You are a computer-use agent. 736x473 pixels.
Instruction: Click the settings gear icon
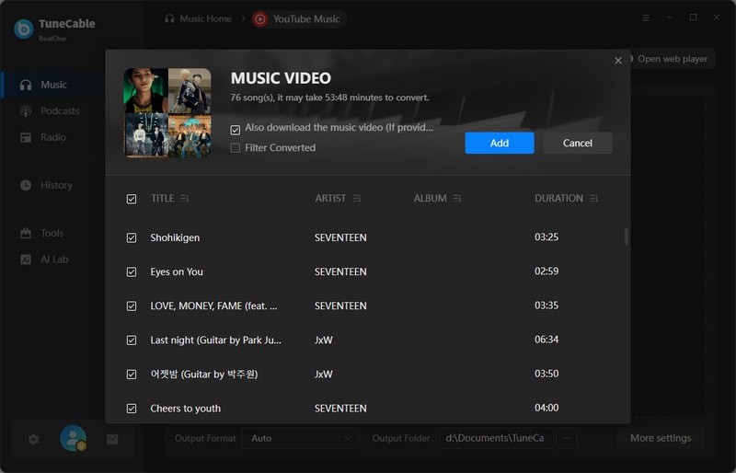(x=34, y=439)
